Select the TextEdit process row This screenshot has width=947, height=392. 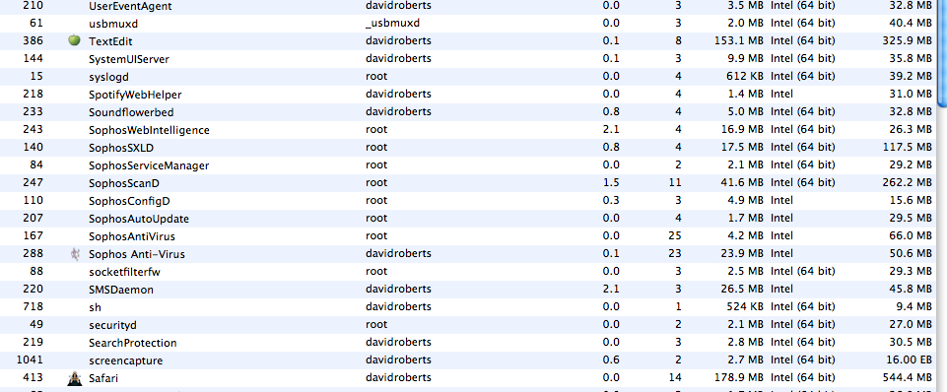468,41
